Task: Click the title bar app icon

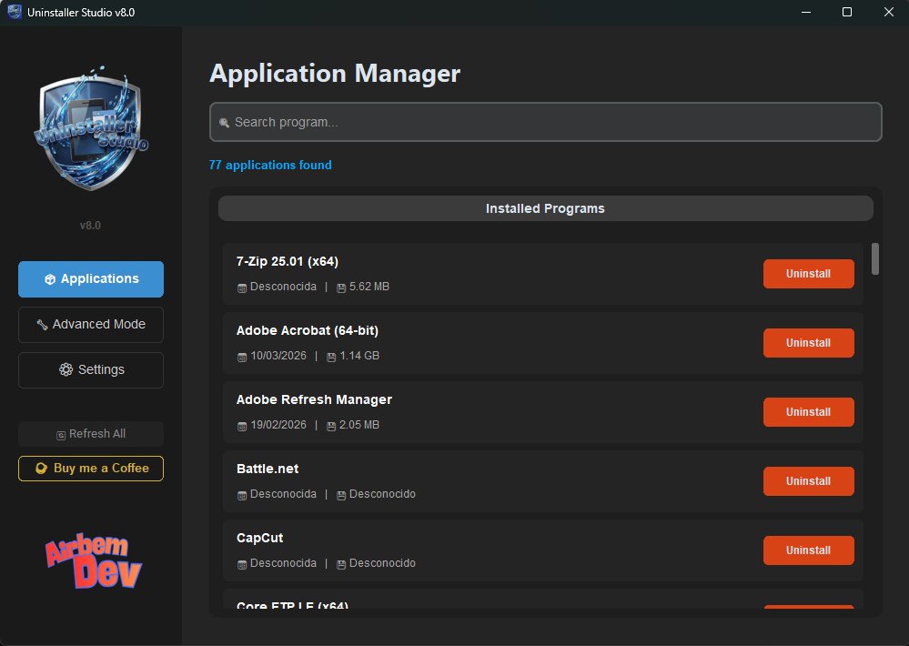Action: click(x=14, y=12)
